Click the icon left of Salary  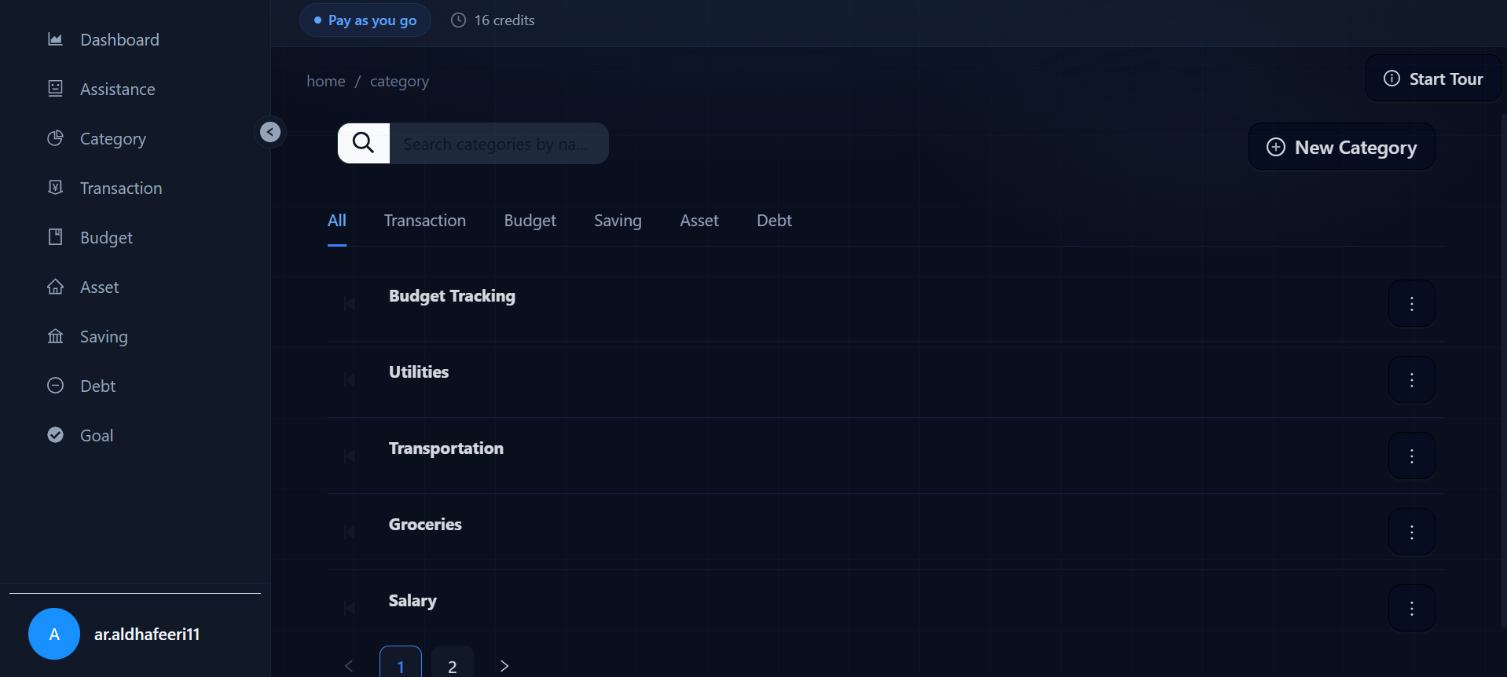click(x=349, y=608)
